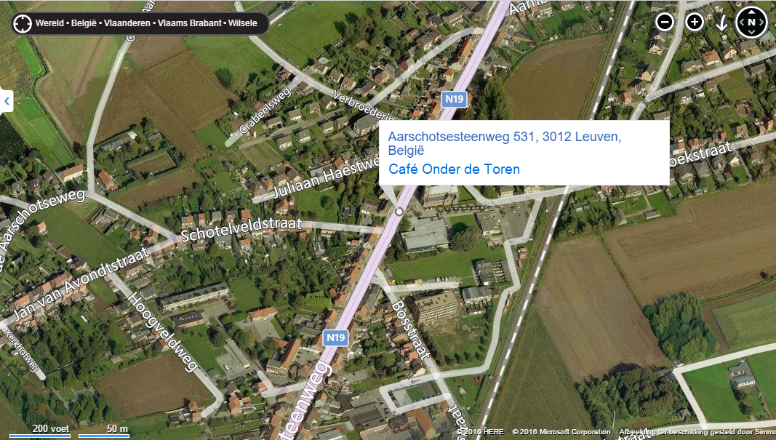The height and width of the screenshot is (440, 776).
Task: Select Wereld in the breadcrumb
Action: click(49, 23)
